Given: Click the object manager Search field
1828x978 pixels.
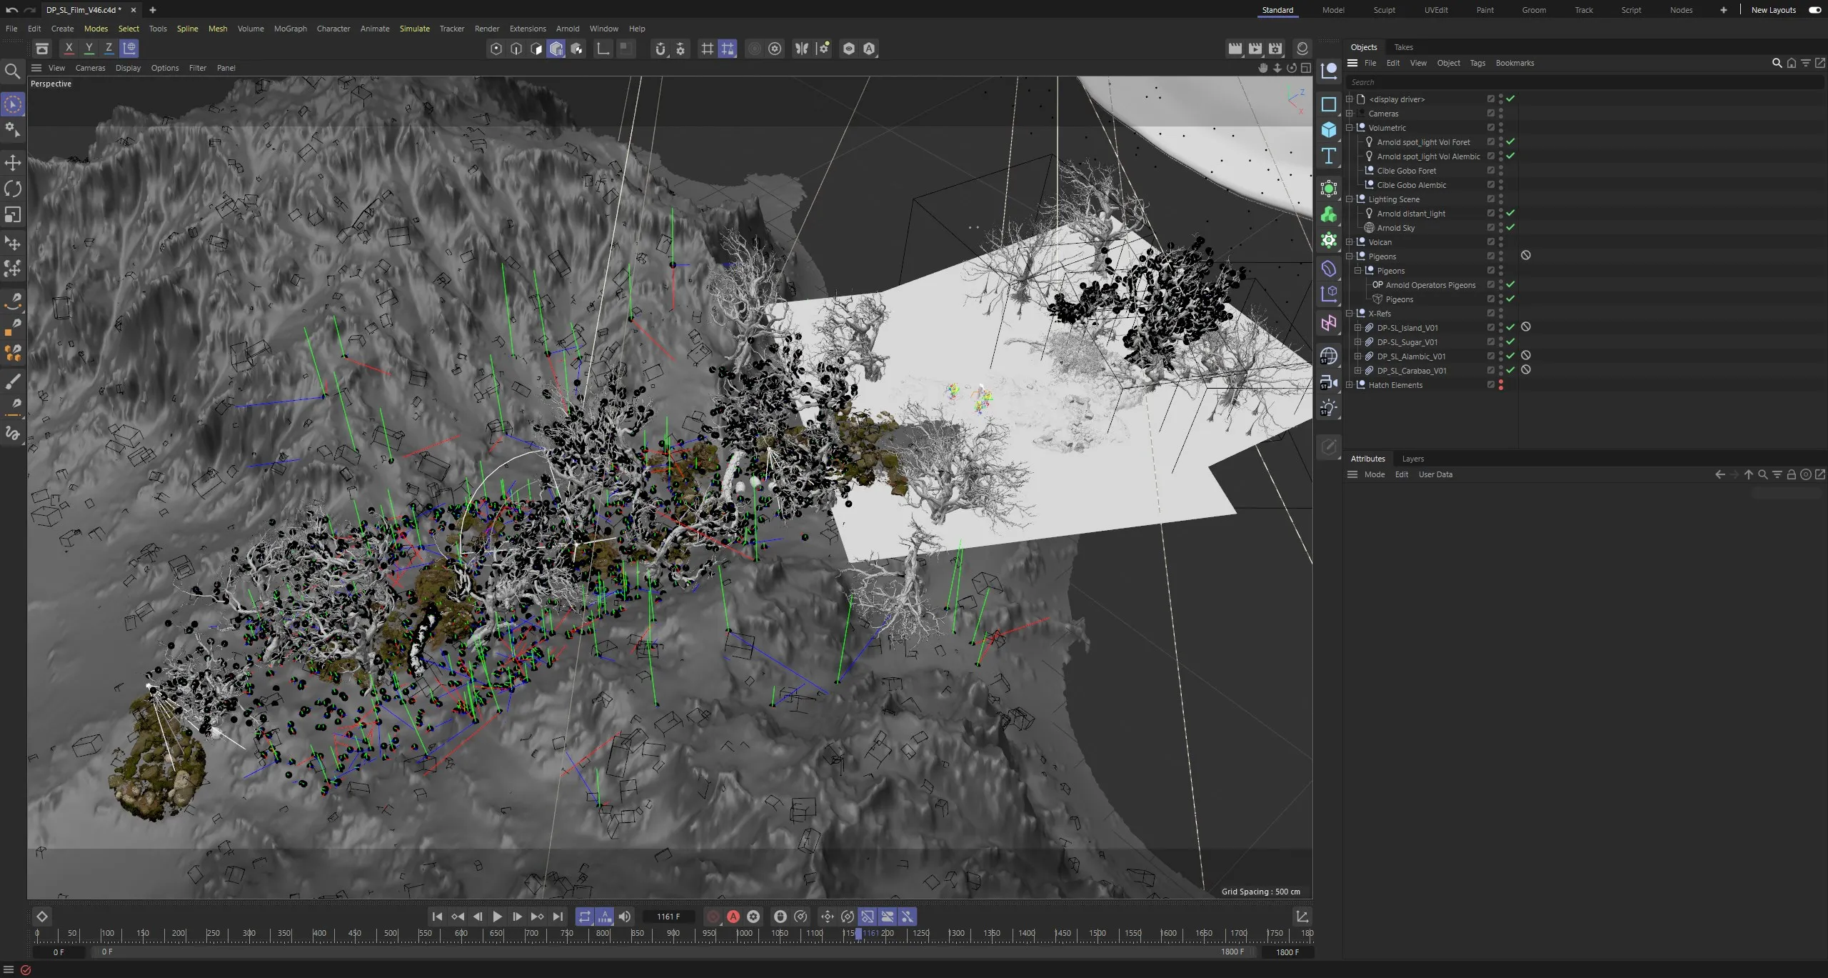Looking at the screenshot, I should pos(1584,82).
